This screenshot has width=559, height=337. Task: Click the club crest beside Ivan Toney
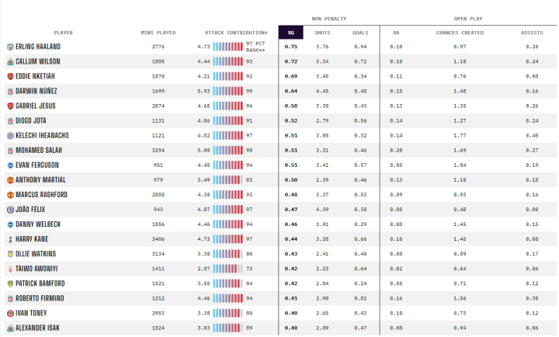tap(10, 313)
